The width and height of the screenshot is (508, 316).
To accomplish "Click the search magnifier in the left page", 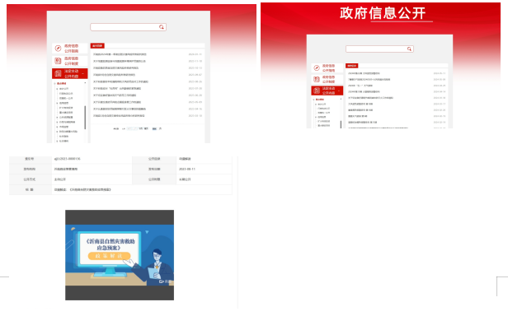I will (x=162, y=27).
